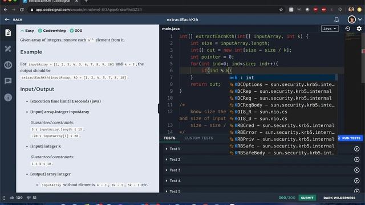Click the reset code history icon
Viewport: 365px width, 205px height.
(347, 28)
